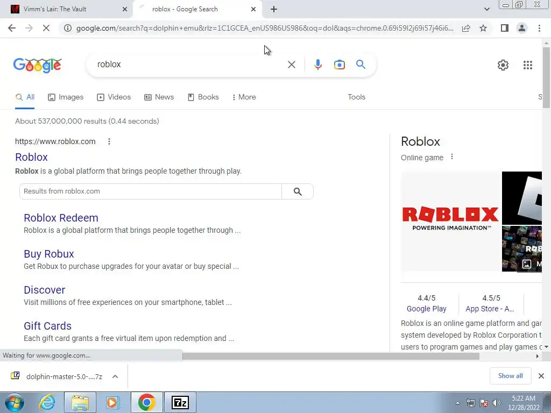The image size is (551, 413).
Task: Switch to Videos results
Action: 114,97
